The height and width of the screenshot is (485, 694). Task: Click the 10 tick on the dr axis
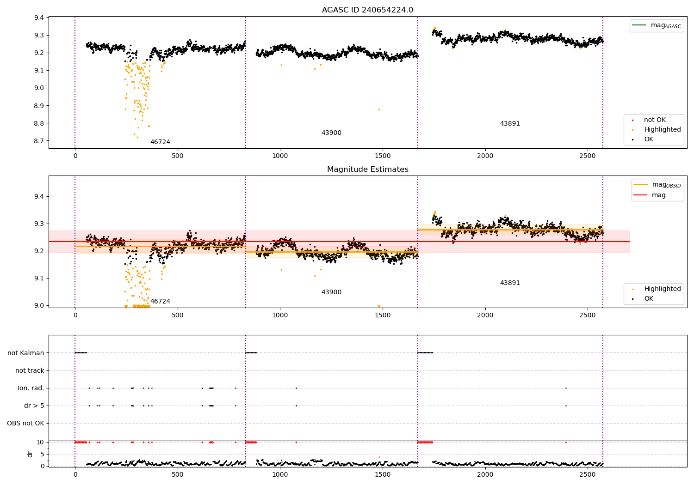[x=40, y=442]
